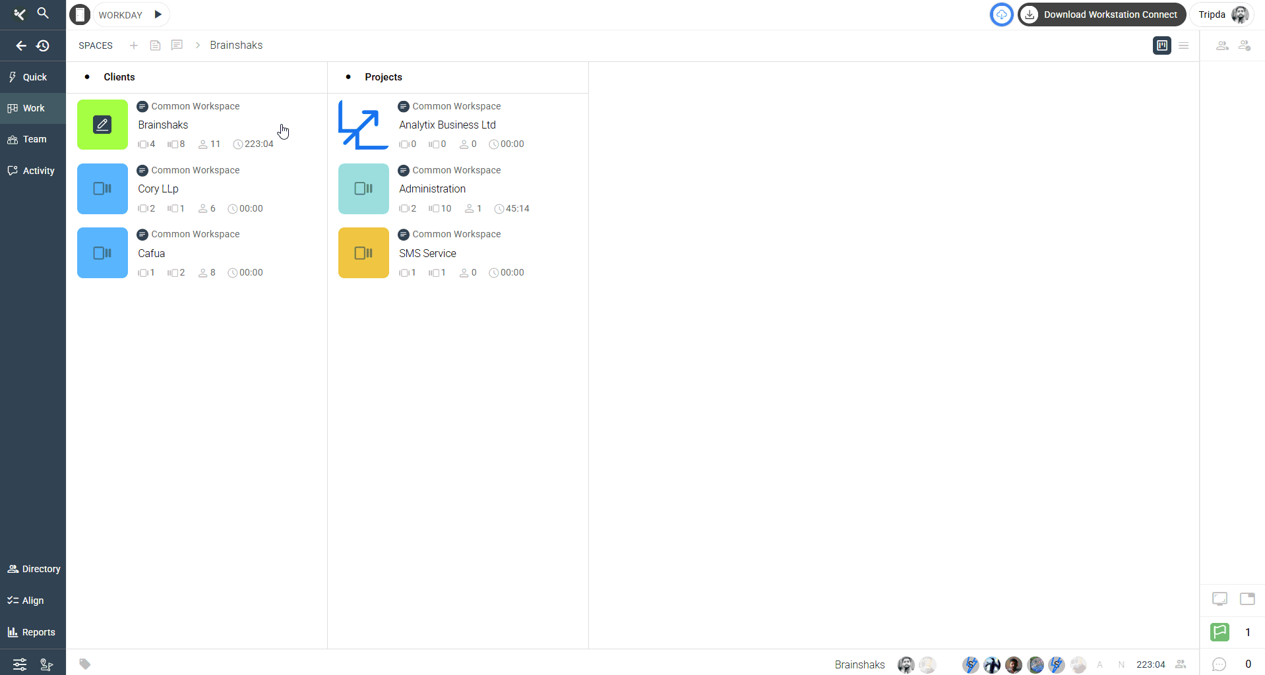Open the history clock icon
The height and width of the screenshot is (675, 1265).
pyautogui.click(x=43, y=45)
